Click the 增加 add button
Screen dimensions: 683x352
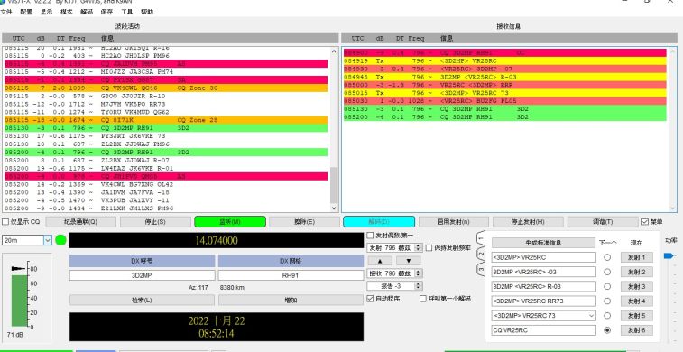click(x=291, y=301)
